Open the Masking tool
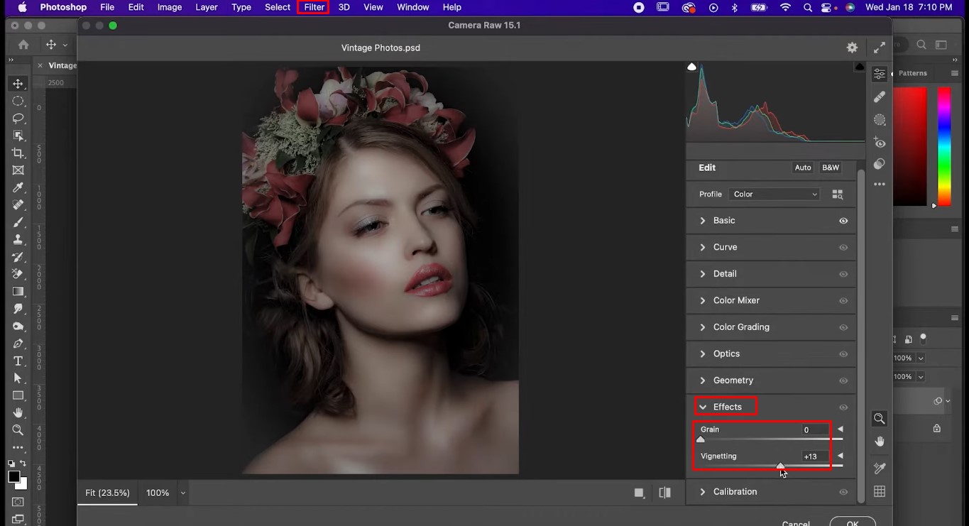Screen dimensions: 969x526 (880, 120)
